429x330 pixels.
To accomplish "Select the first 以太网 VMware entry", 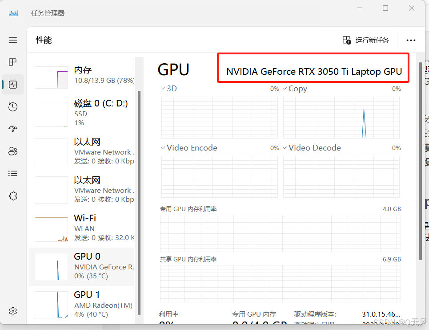I will 82,151.
